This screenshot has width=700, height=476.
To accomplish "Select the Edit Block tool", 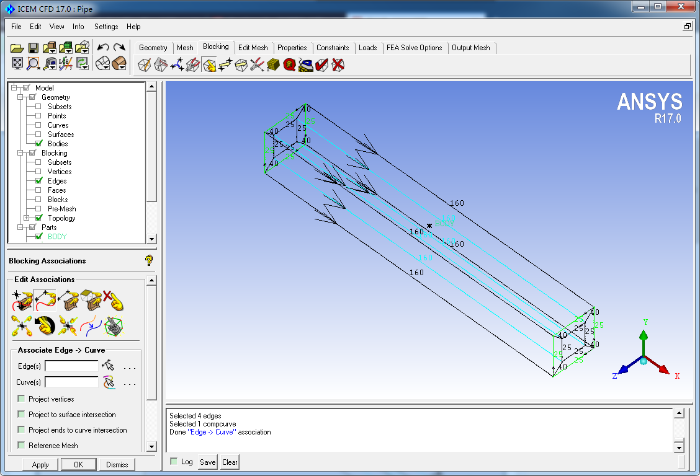I will click(x=193, y=65).
